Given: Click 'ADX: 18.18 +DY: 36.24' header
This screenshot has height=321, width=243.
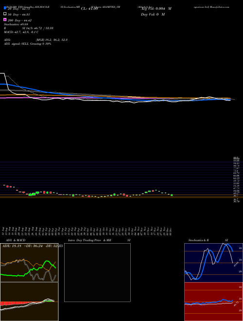Looking at the screenshot, I should (22, 246).
